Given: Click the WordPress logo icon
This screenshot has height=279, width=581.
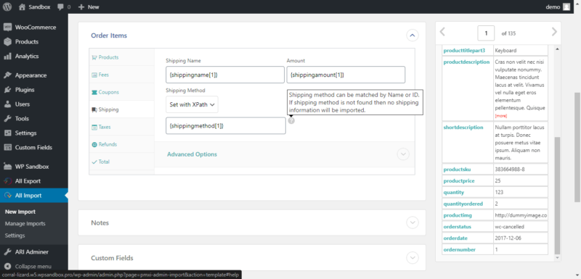Looking at the screenshot, I should [x=7, y=7].
